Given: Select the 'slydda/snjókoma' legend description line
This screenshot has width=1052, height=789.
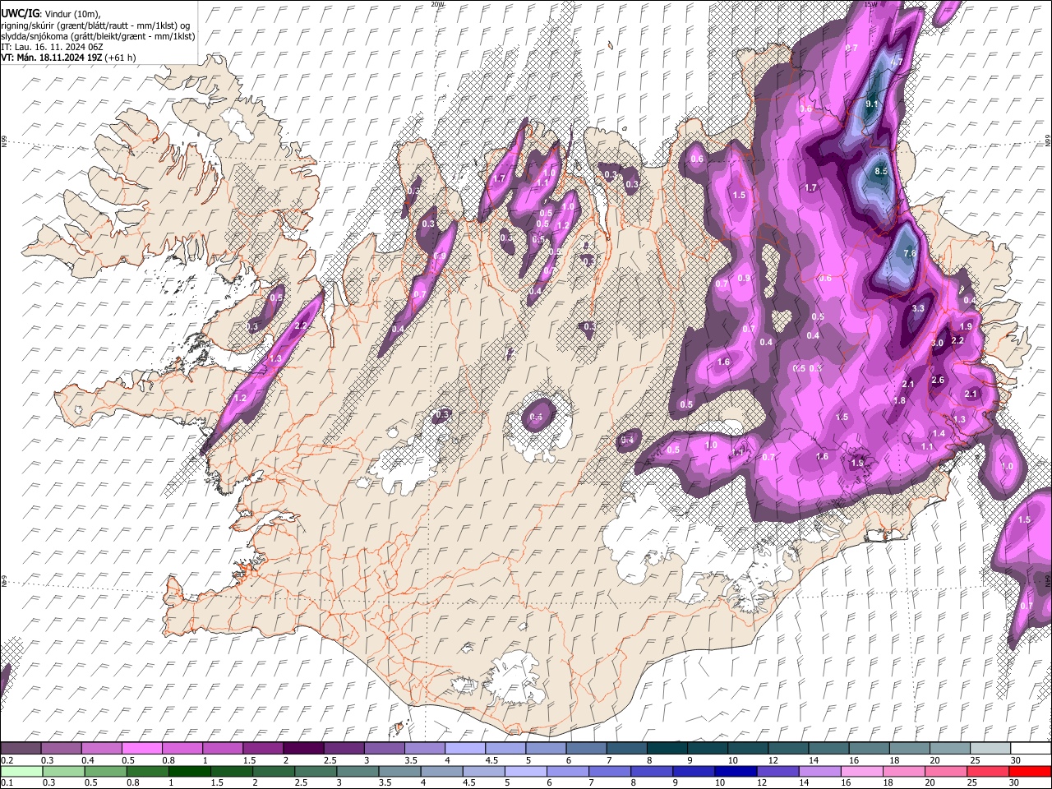Looking at the screenshot, I should pos(98,36).
